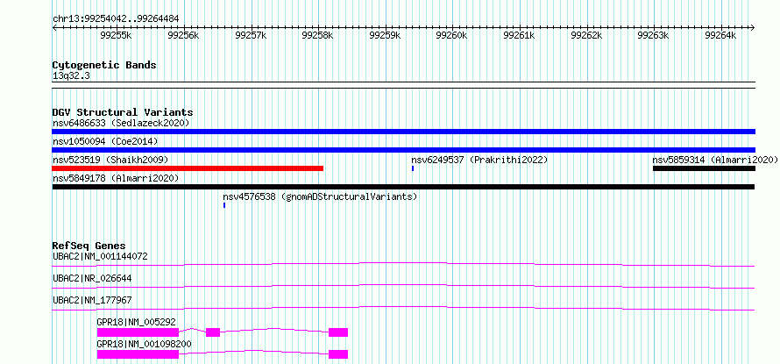Click the large first exon of GPR18|NM_001098200
Image resolution: width=780 pixels, height=364 pixels.
tap(138, 354)
